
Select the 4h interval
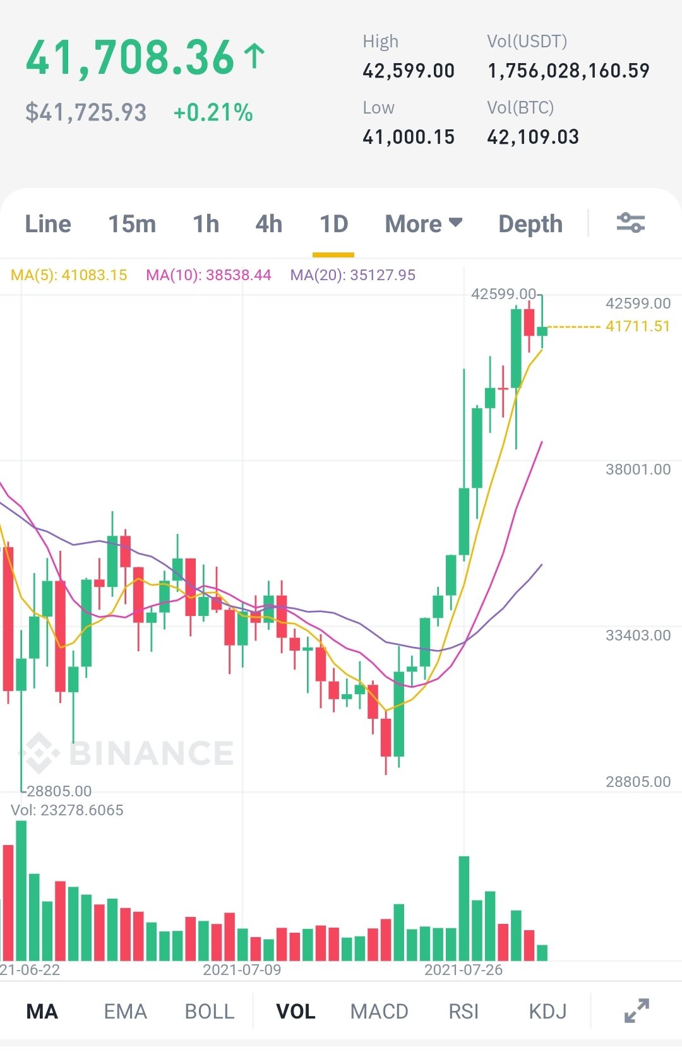[269, 224]
